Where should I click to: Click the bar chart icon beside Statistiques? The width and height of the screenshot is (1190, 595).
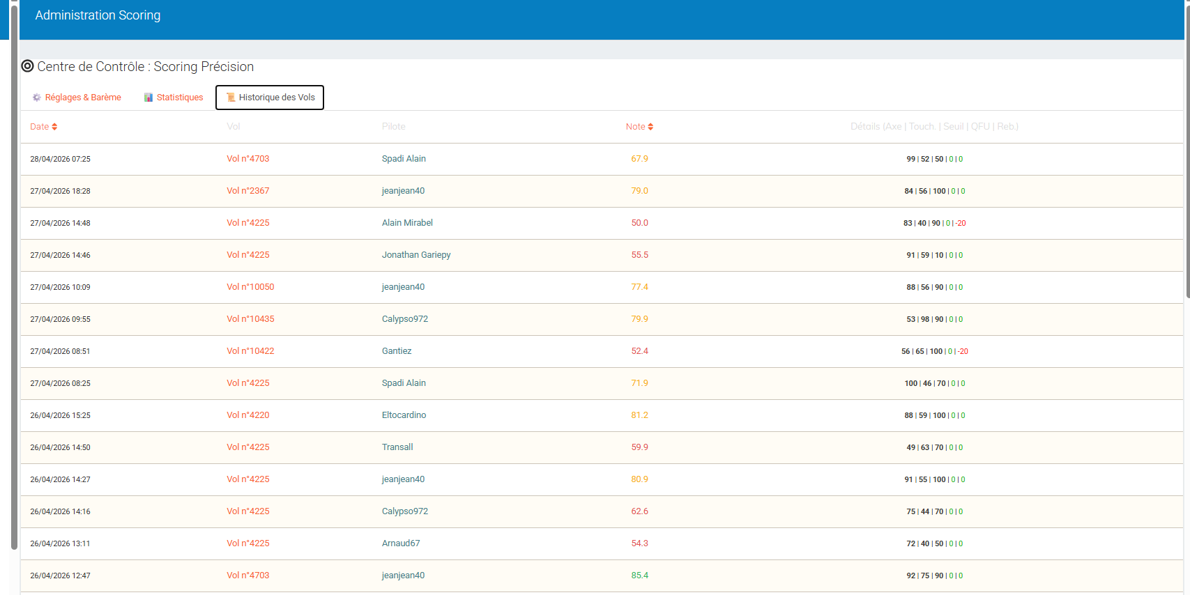click(x=148, y=98)
